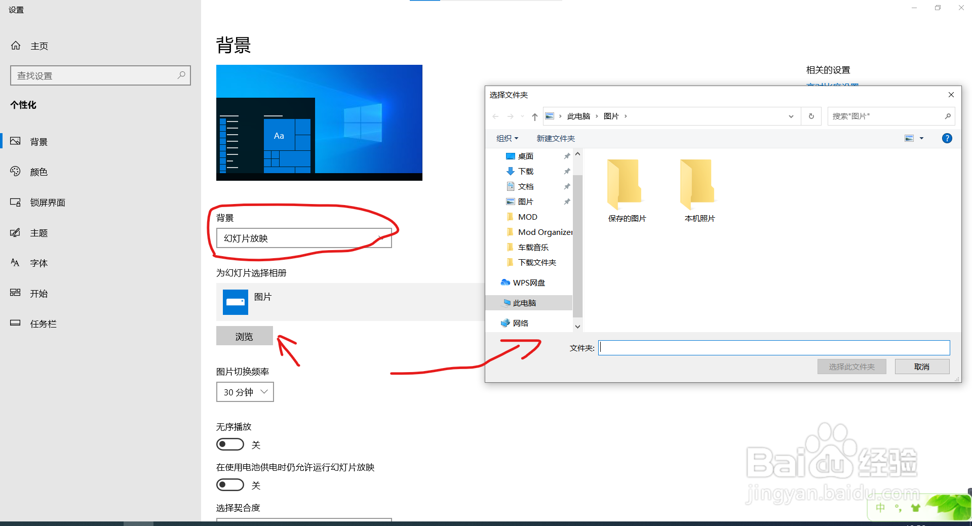The width and height of the screenshot is (972, 526).
Task: Open the 主页 home icon in Settings
Action: click(16, 46)
